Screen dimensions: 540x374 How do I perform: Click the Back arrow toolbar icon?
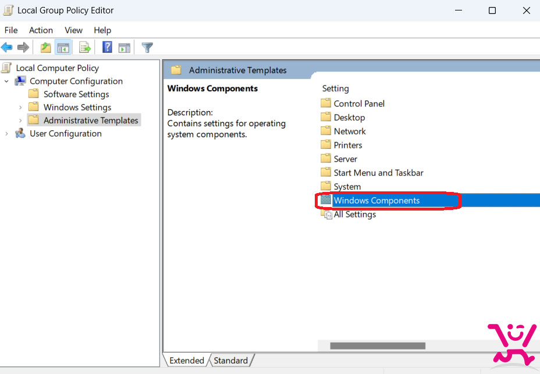[7, 47]
